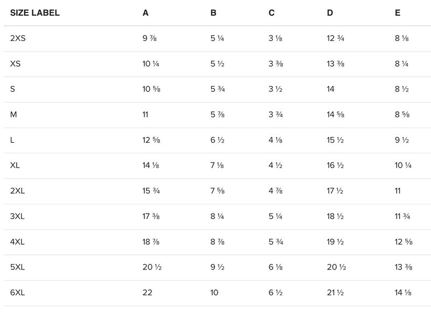Click the XL size label
This screenshot has height=312, width=431.
point(15,165)
